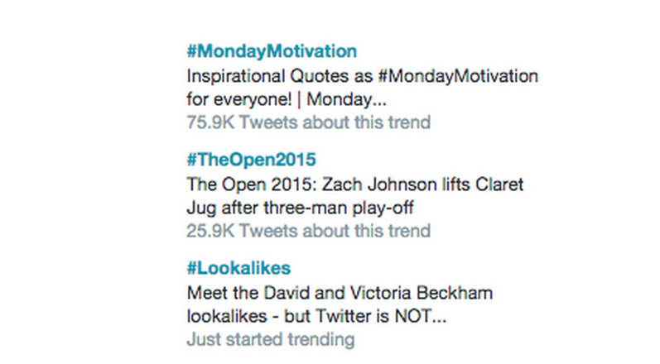660x364 pixels.
Task: Open the #Lookalikes trending hashtag
Action: coord(238,268)
